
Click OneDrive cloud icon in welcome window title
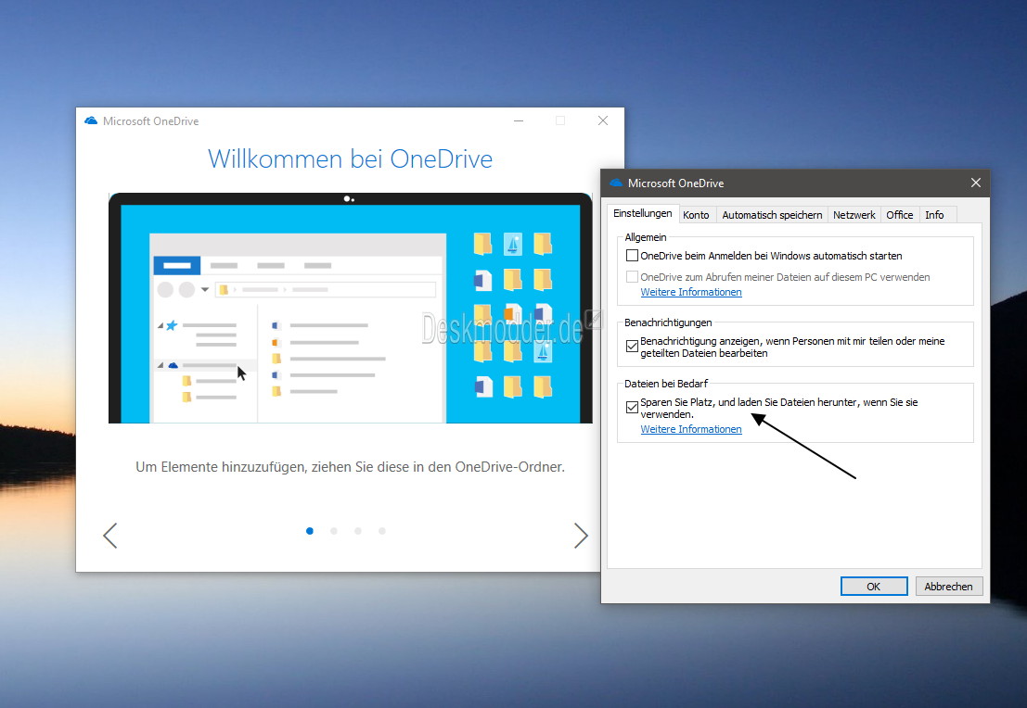tap(91, 121)
